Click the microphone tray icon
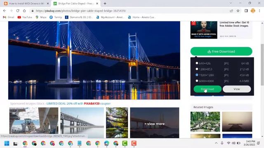The image size is (264, 148). pyautogui.click(x=222, y=143)
